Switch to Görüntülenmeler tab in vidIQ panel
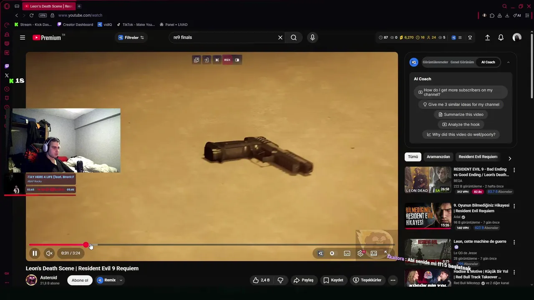The width and height of the screenshot is (534, 300). pyautogui.click(x=435, y=62)
